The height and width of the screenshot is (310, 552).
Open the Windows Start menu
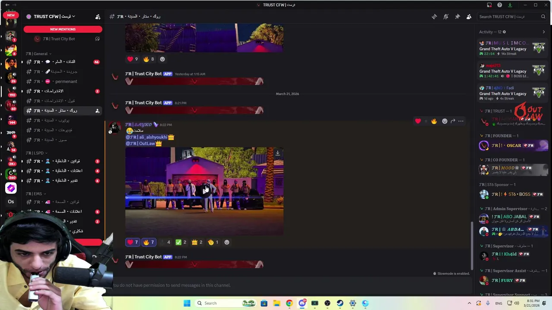point(187,303)
